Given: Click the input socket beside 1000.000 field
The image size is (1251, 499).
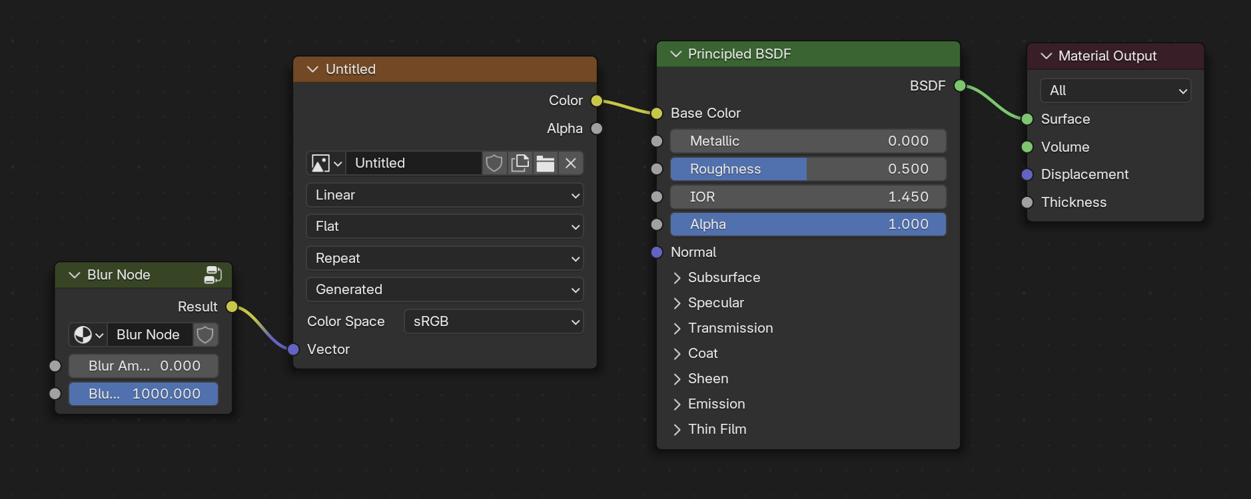Looking at the screenshot, I should pos(55,394).
